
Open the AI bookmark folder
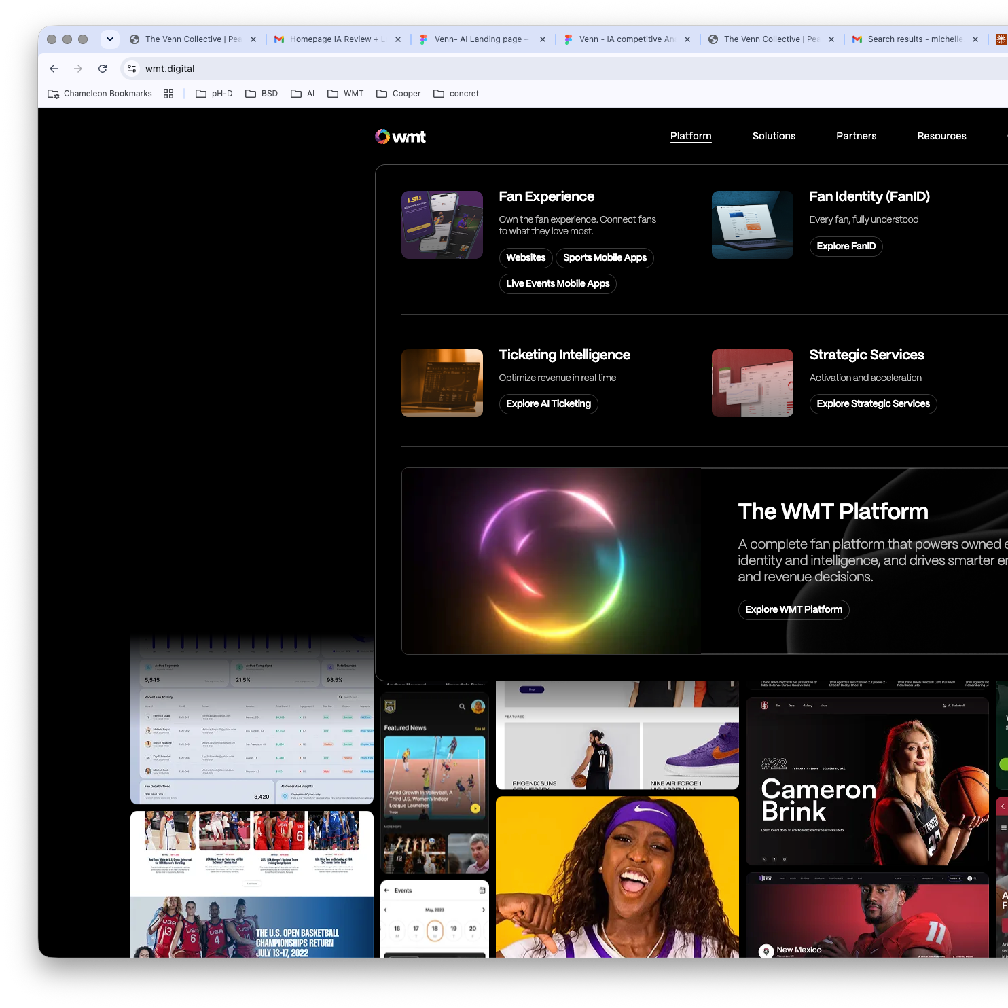pos(303,94)
